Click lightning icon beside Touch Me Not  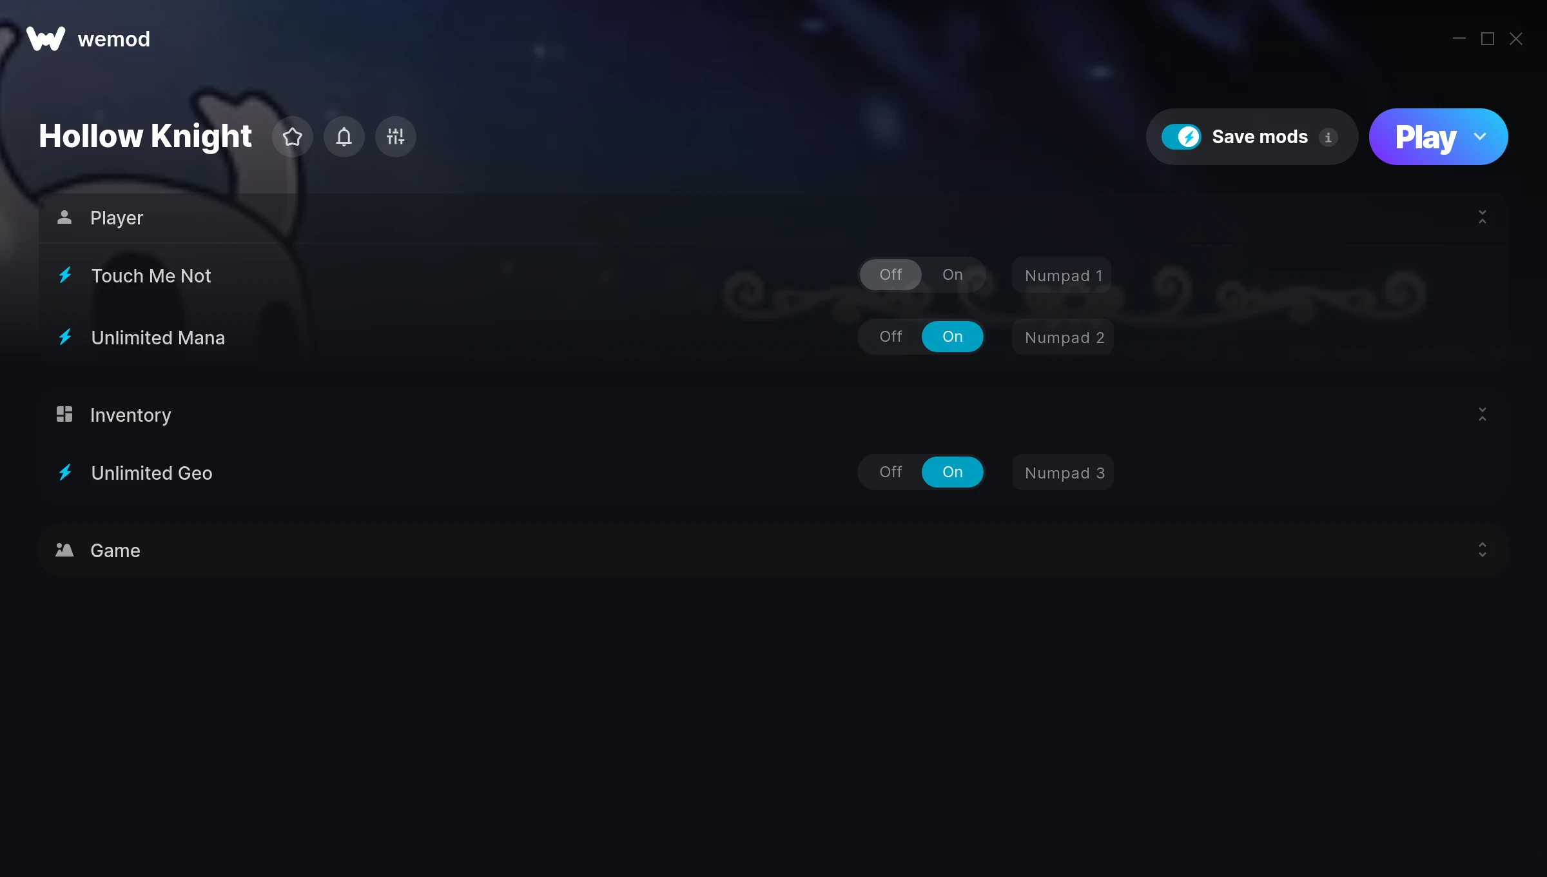coord(65,275)
